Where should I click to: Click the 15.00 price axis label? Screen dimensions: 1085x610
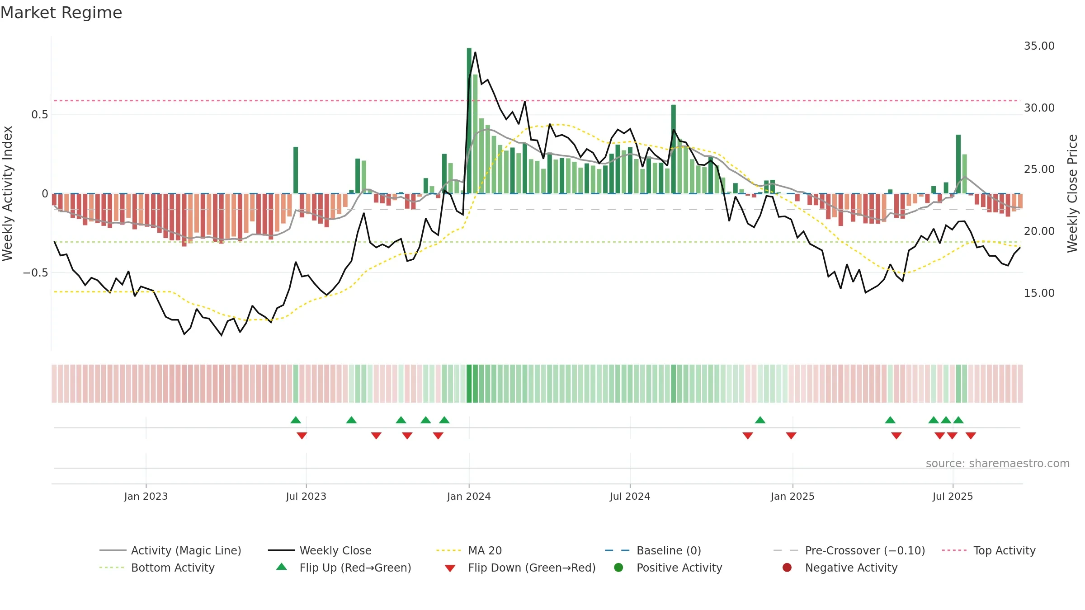[x=1039, y=293]
